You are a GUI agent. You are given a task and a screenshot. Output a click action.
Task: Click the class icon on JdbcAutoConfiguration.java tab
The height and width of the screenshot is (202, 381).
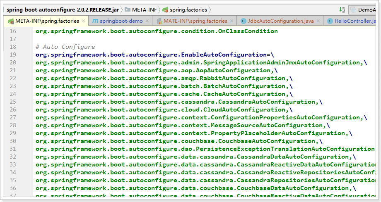tap(244, 21)
